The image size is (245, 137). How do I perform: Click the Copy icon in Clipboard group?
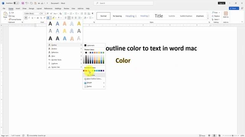coord(10,16)
